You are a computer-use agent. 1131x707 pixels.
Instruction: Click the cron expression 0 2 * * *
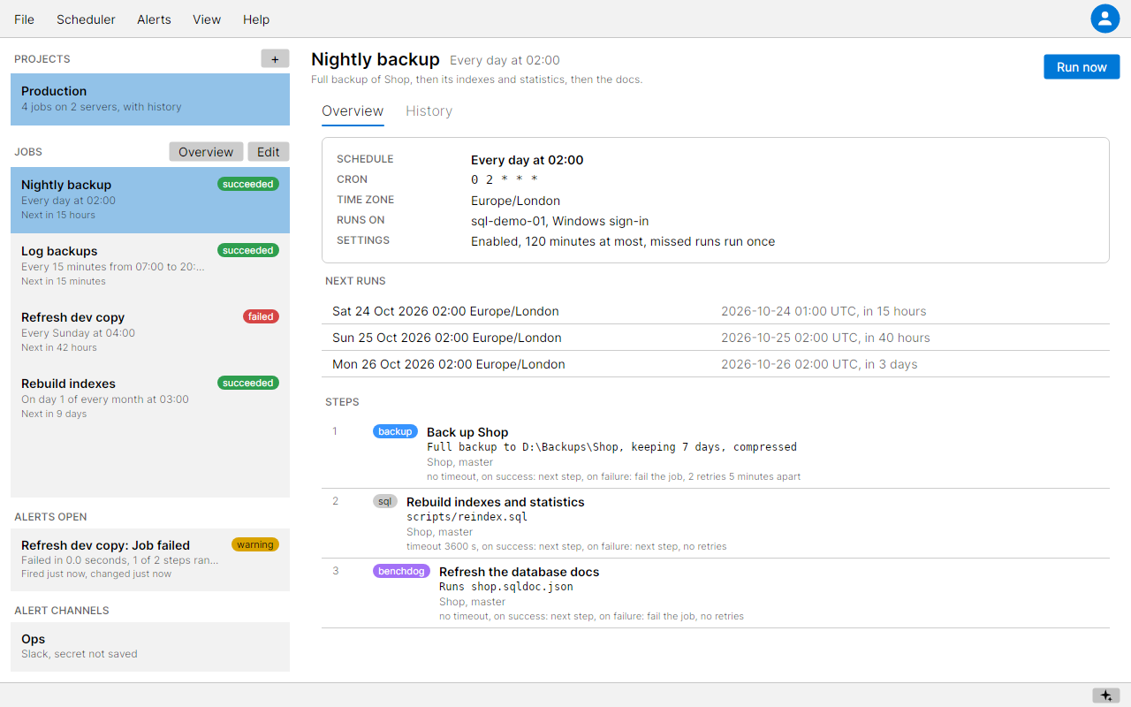[505, 179]
